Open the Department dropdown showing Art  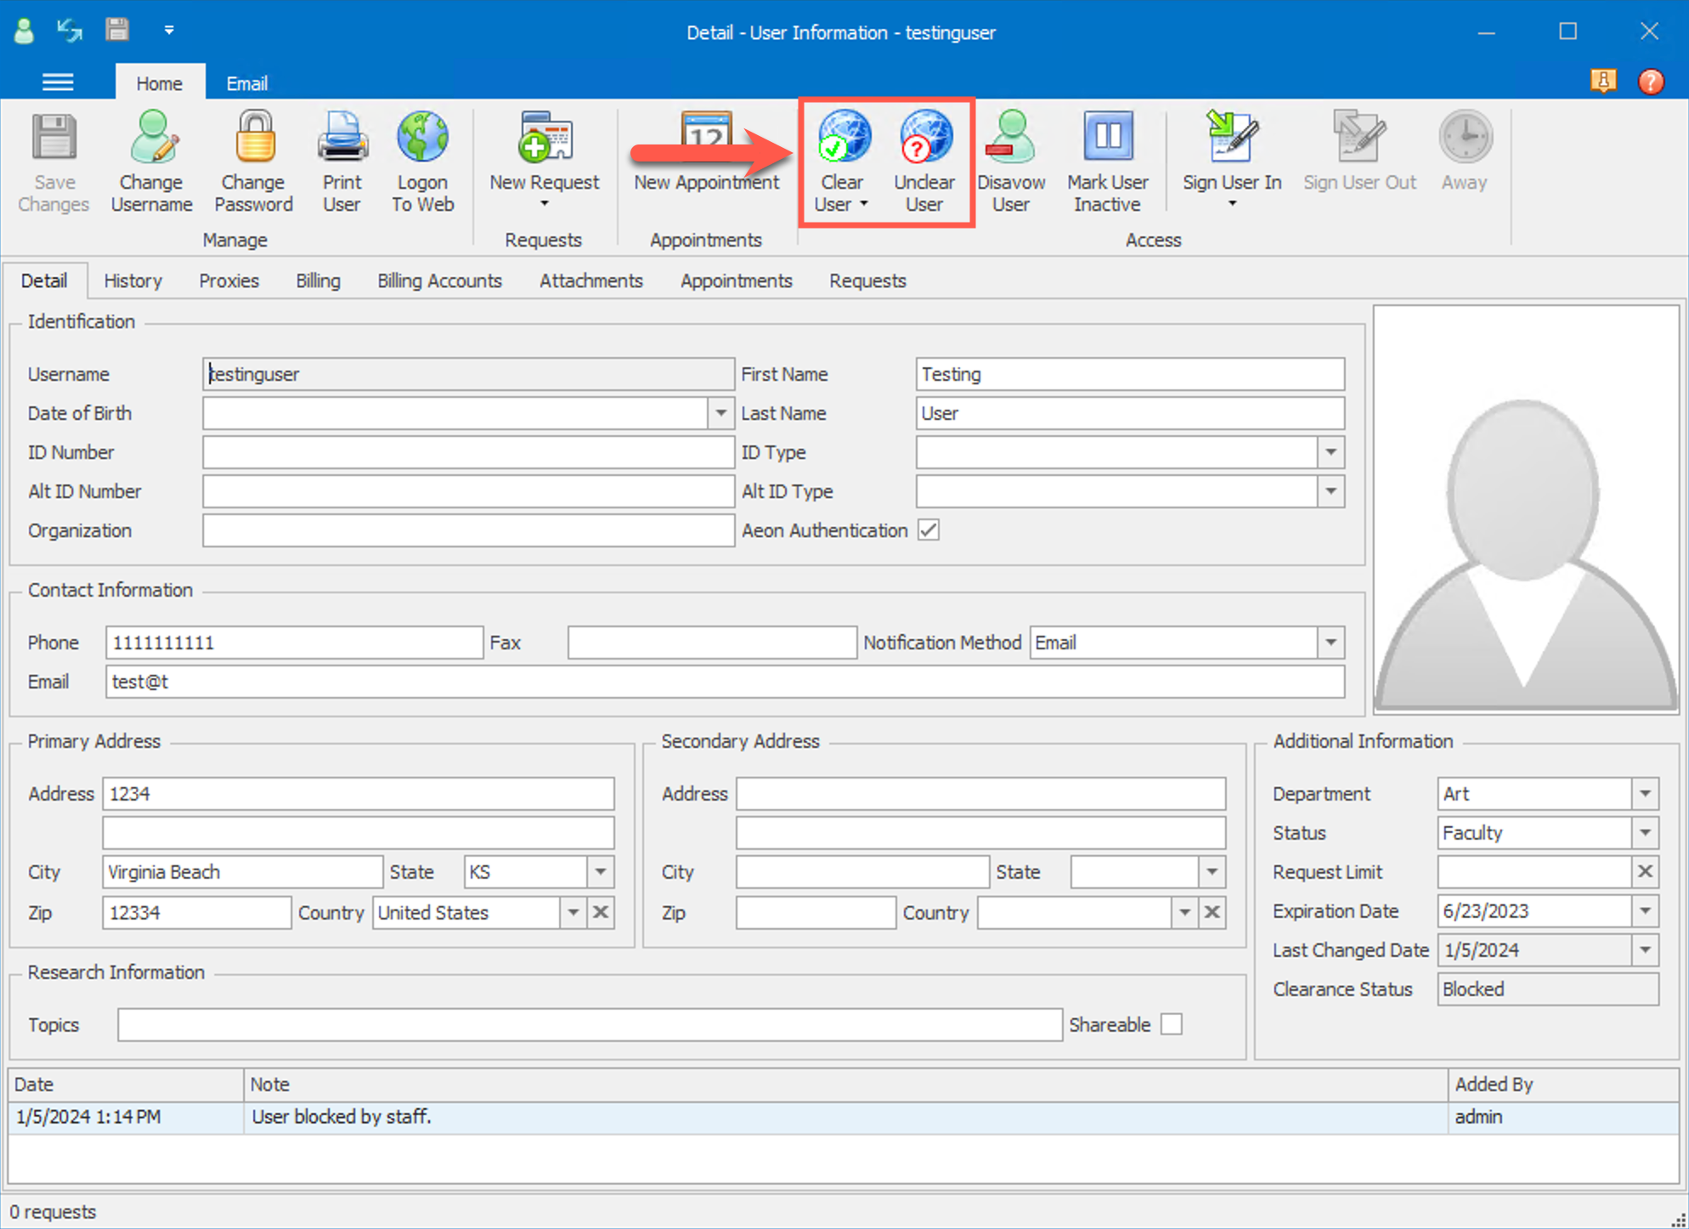pos(1645,794)
